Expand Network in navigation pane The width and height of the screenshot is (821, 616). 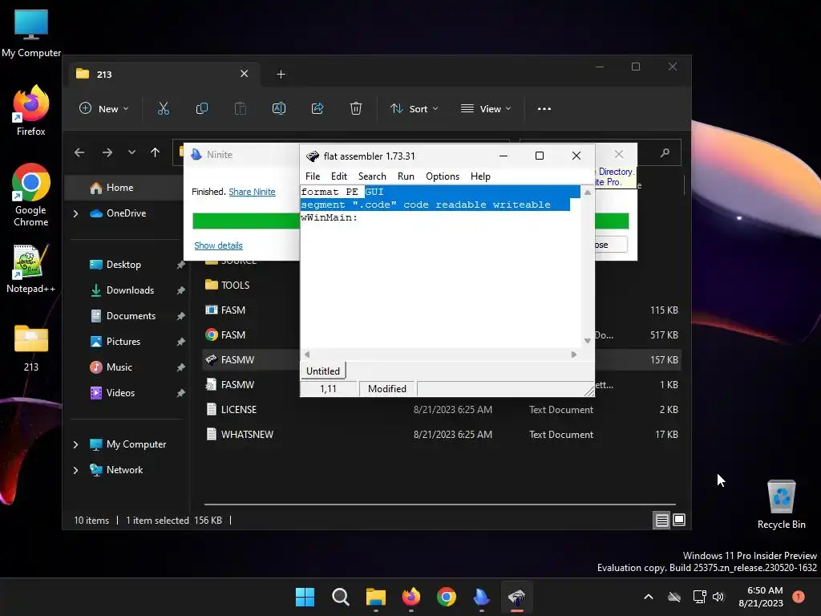(76, 470)
